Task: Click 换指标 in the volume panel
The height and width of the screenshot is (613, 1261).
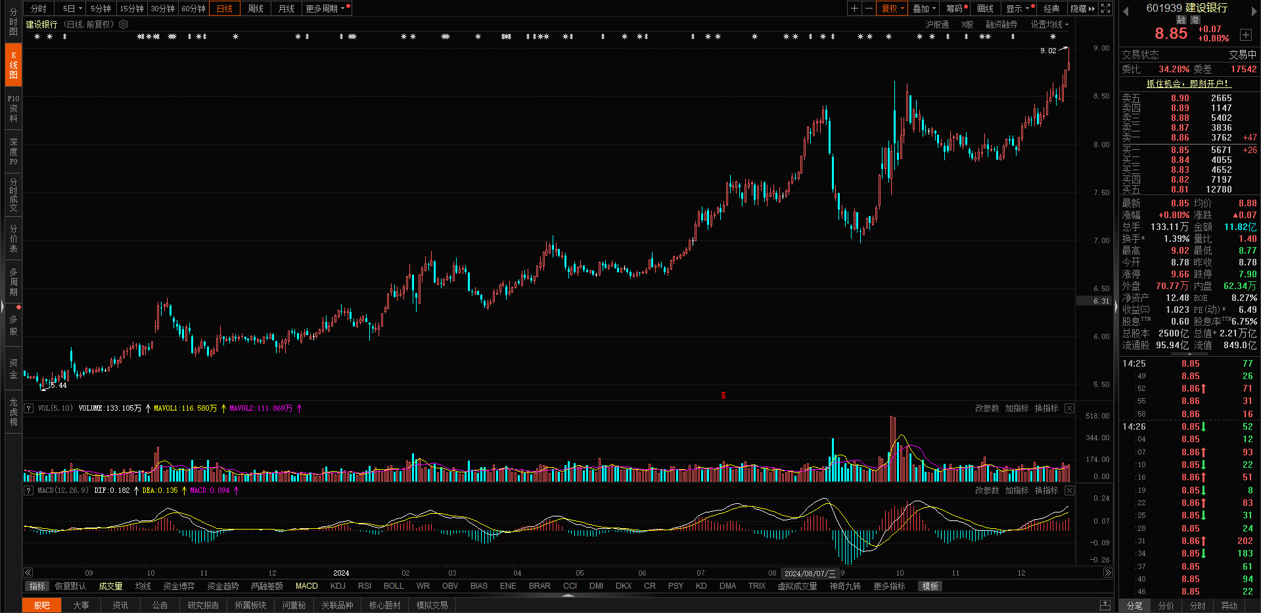Action: tap(1046, 409)
